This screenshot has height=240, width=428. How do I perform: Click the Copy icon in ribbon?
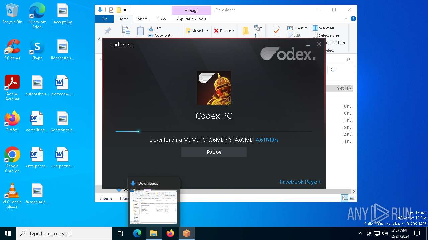pyautogui.click(x=126, y=31)
